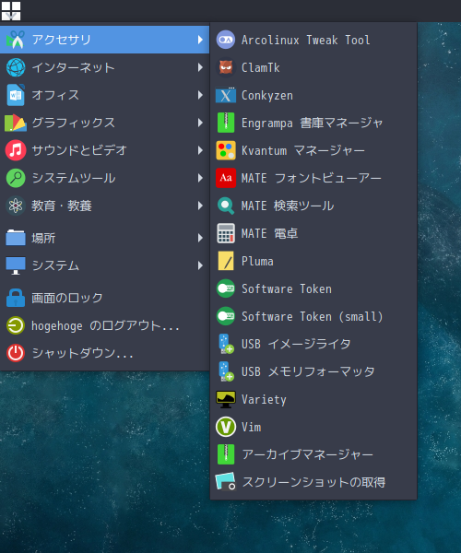Image resolution: width=461 pixels, height=553 pixels.
Task: Choose シャットダウン... from the menu
Action: [104, 353]
